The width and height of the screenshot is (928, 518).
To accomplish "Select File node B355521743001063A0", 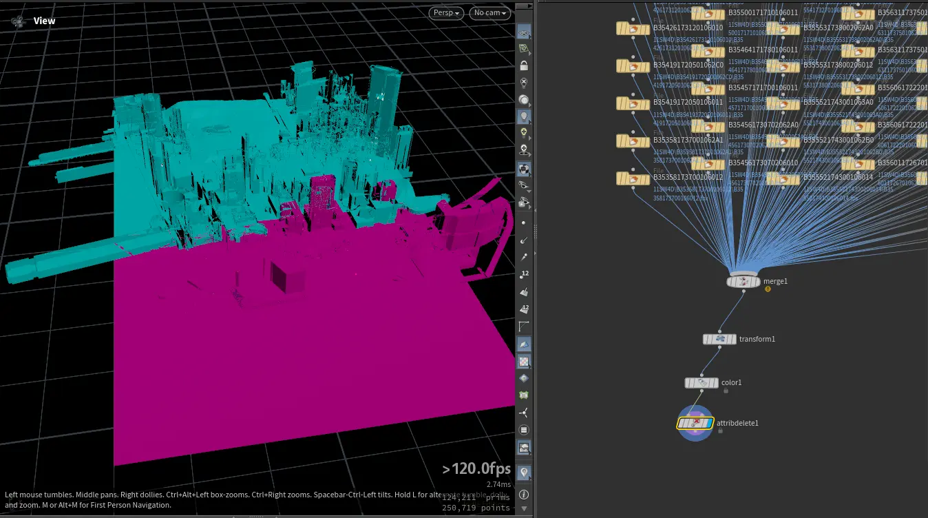I will point(783,103).
